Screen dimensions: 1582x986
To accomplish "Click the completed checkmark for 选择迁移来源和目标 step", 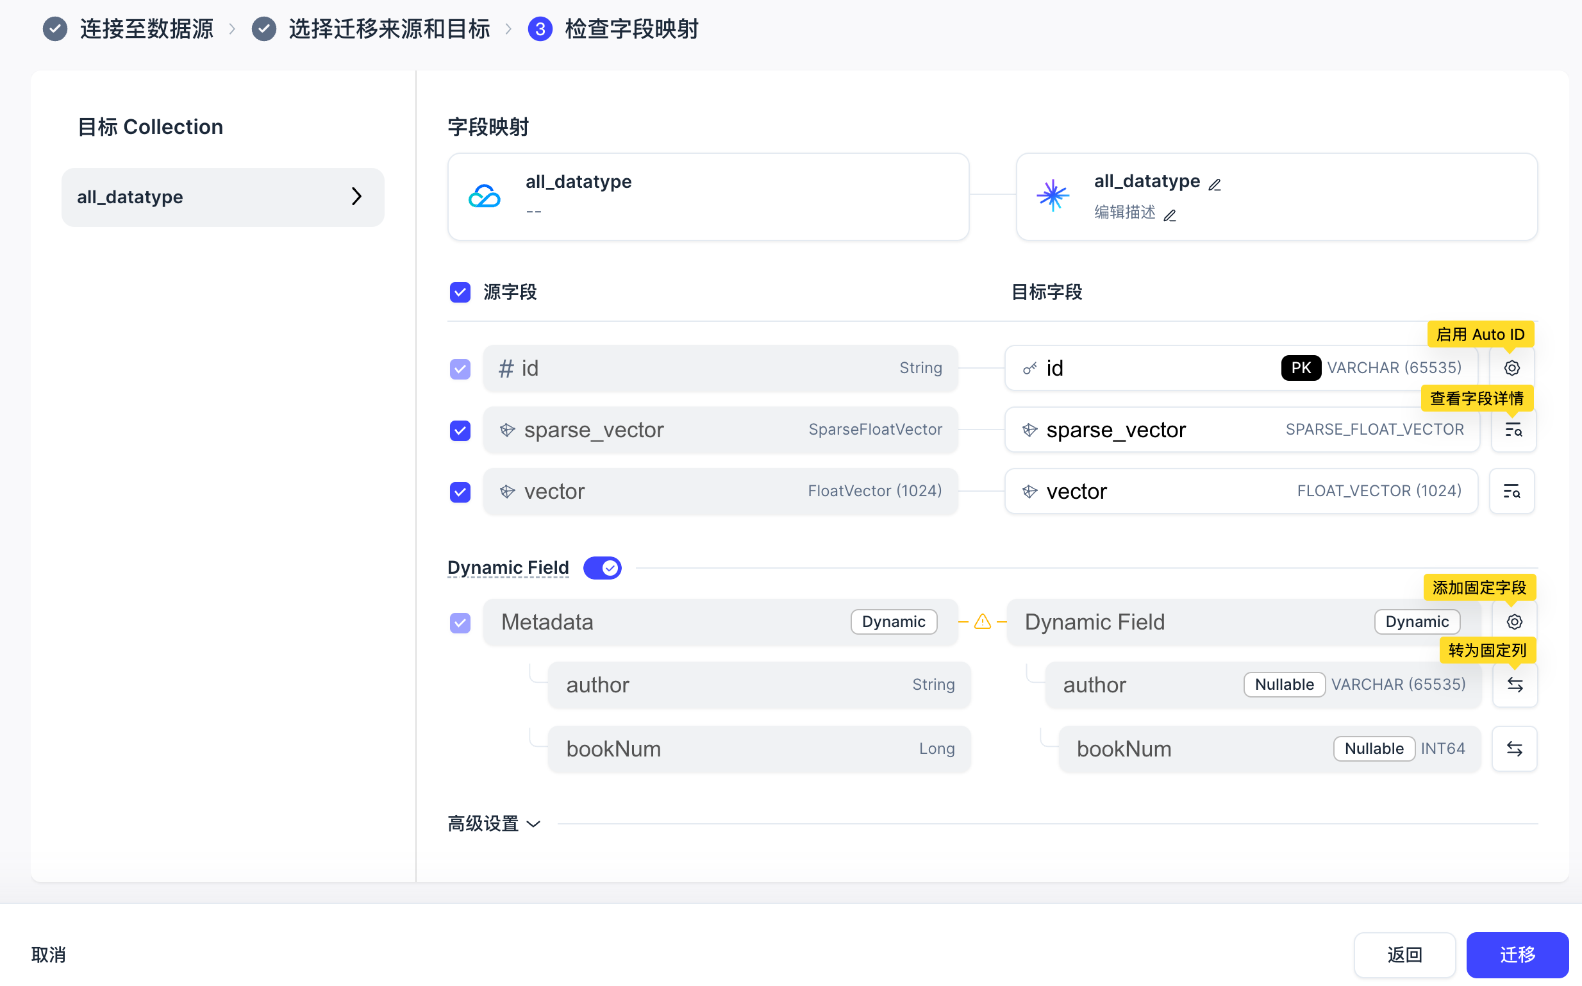I will [x=264, y=29].
